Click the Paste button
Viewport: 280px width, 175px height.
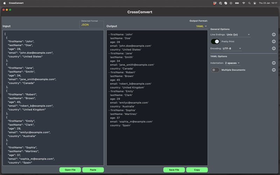tap(93, 170)
